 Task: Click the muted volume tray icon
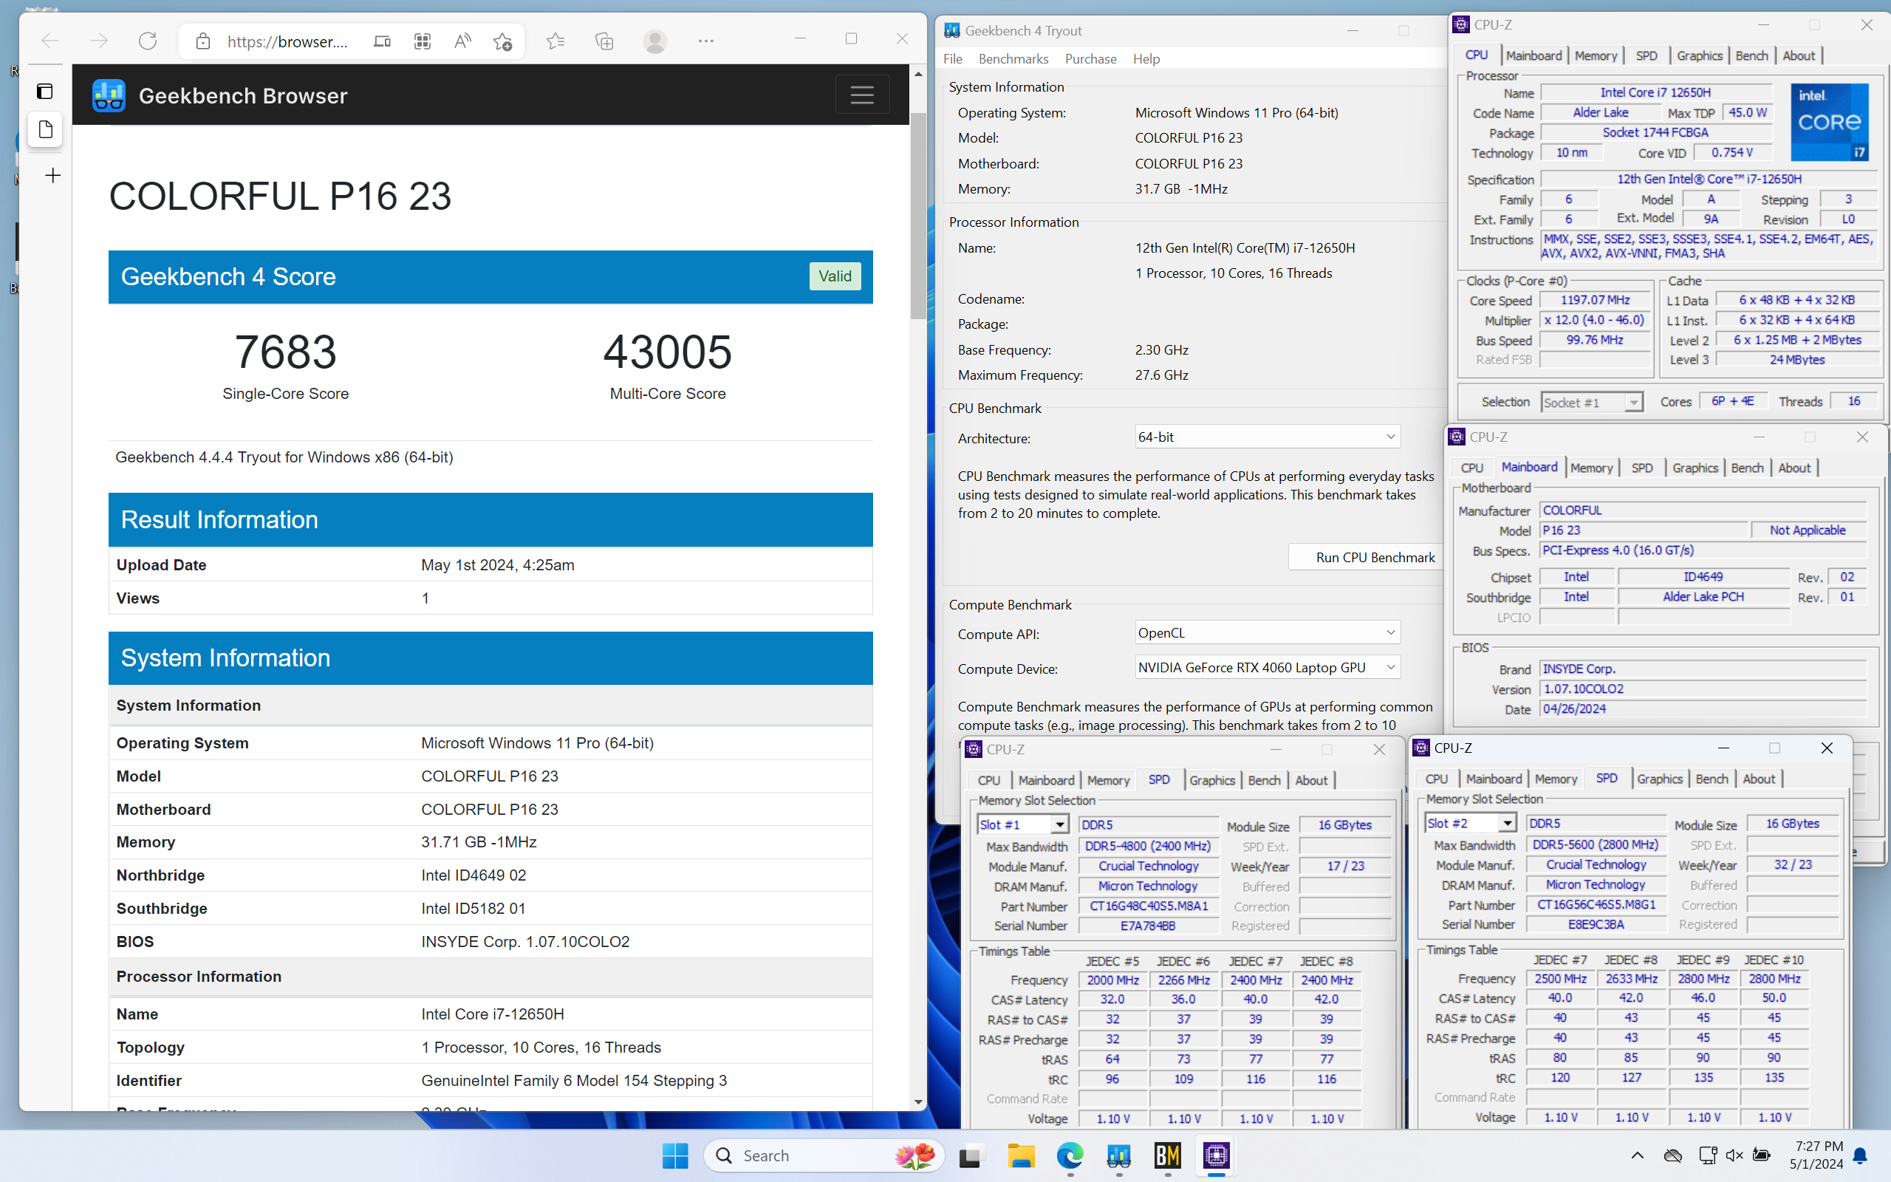(1734, 1155)
